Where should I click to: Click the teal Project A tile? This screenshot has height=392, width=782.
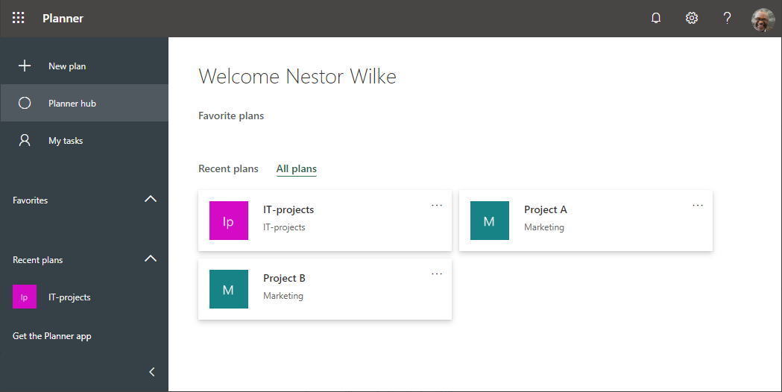click(x=490, y=221)
